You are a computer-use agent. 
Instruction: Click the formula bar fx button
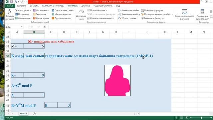coord(45,27)
